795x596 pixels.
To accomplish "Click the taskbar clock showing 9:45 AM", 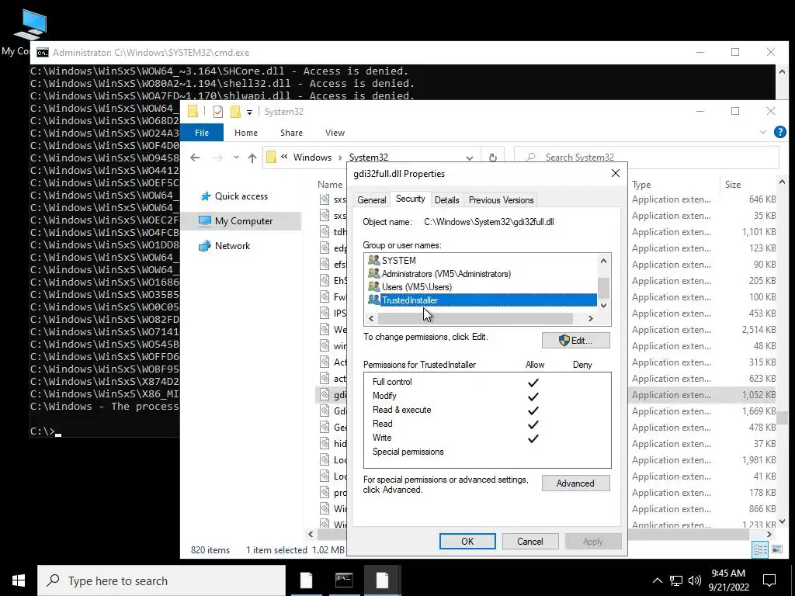I will [728, 580].
